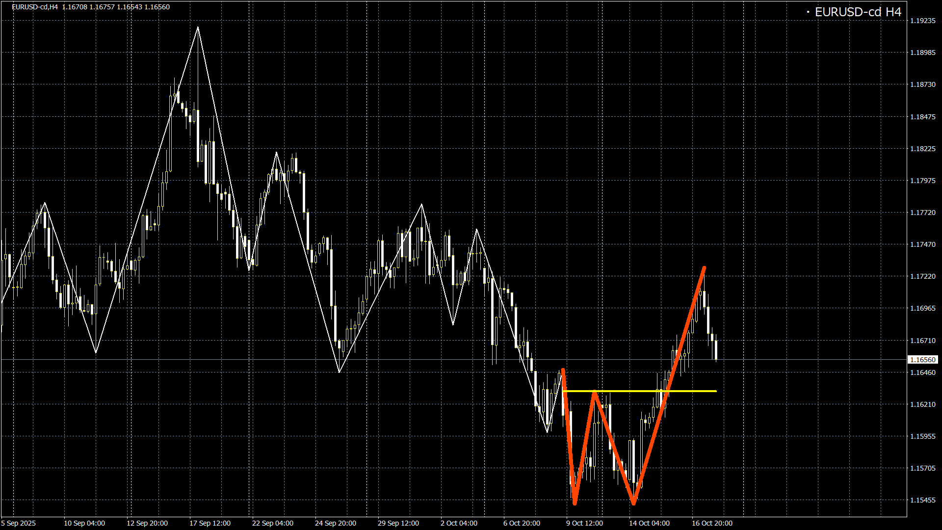This screenshot has height=530, width=942.
Task: Click the 9 Oct 12:00 time label
Action: (584, 523)
